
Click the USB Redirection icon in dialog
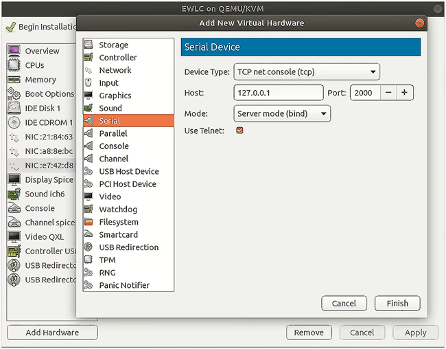tap(89, 247)
